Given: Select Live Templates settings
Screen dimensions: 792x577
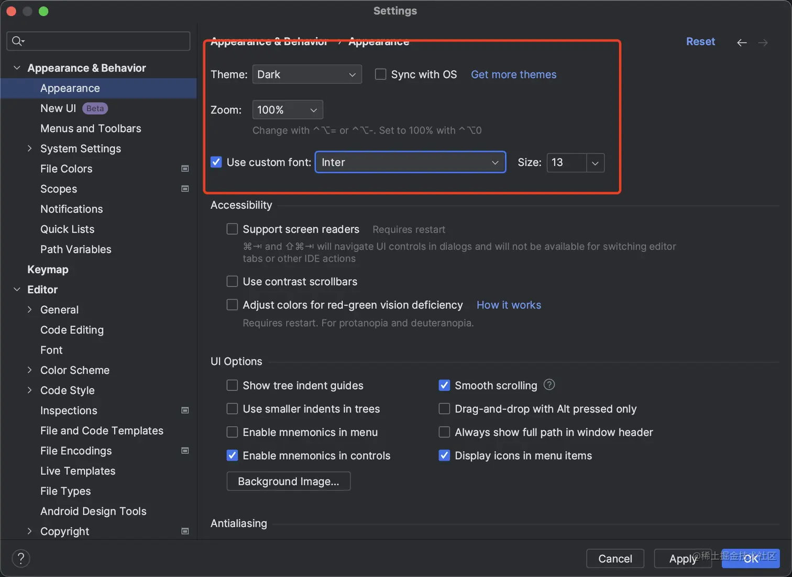Looking at the screenshot, I should [x=78, y=471].
